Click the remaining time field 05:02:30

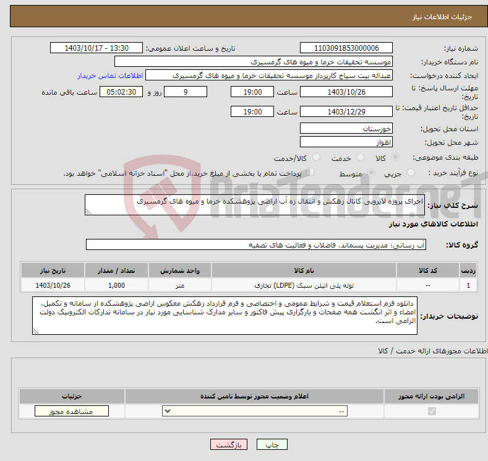click(121, 92)
